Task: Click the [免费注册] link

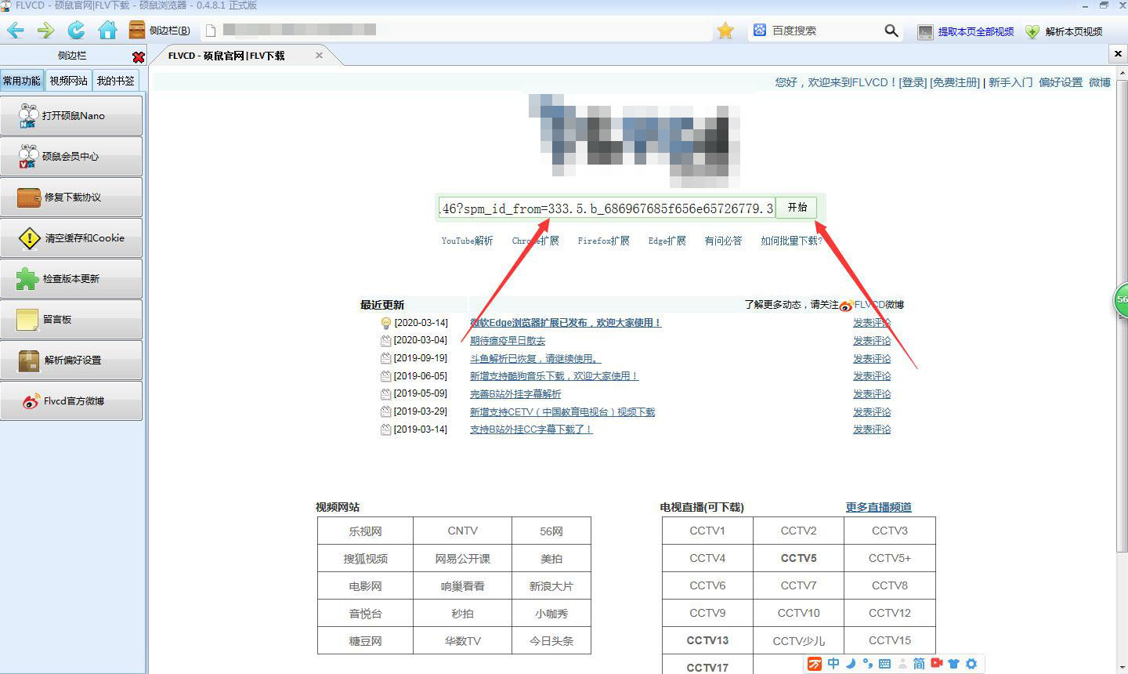Action: 955,82
